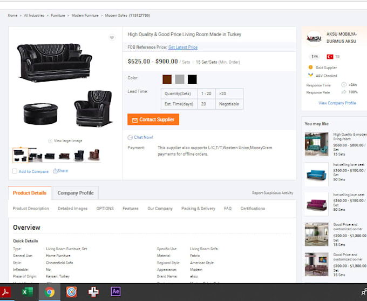Click the Chat Now bubble icon
The image size is (367, 301).
pos(130,137)
